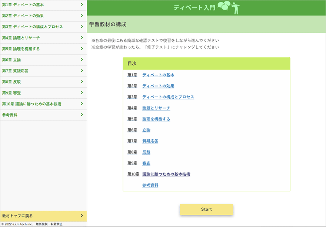Click the debate speech-bubble logo in header
This screenshot has width=326, height=227.
point(228,7)
